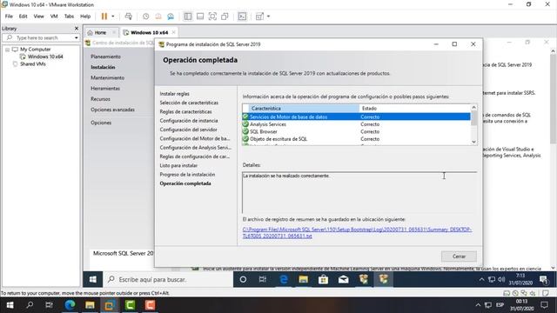The image size is (557, 313).
Task: Open File Explorer in the guest taskbar
Action: pyautogui.click(x=303, y=279)
